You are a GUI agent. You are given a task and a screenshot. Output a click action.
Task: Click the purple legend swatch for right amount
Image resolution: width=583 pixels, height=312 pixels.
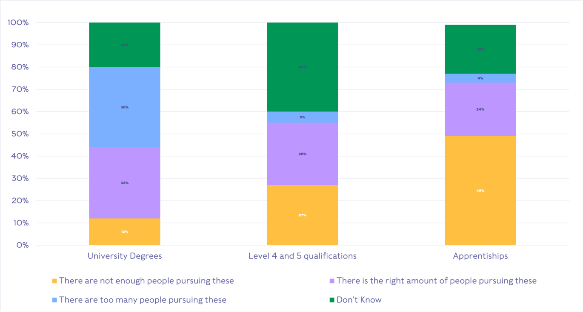pos(332,281)
